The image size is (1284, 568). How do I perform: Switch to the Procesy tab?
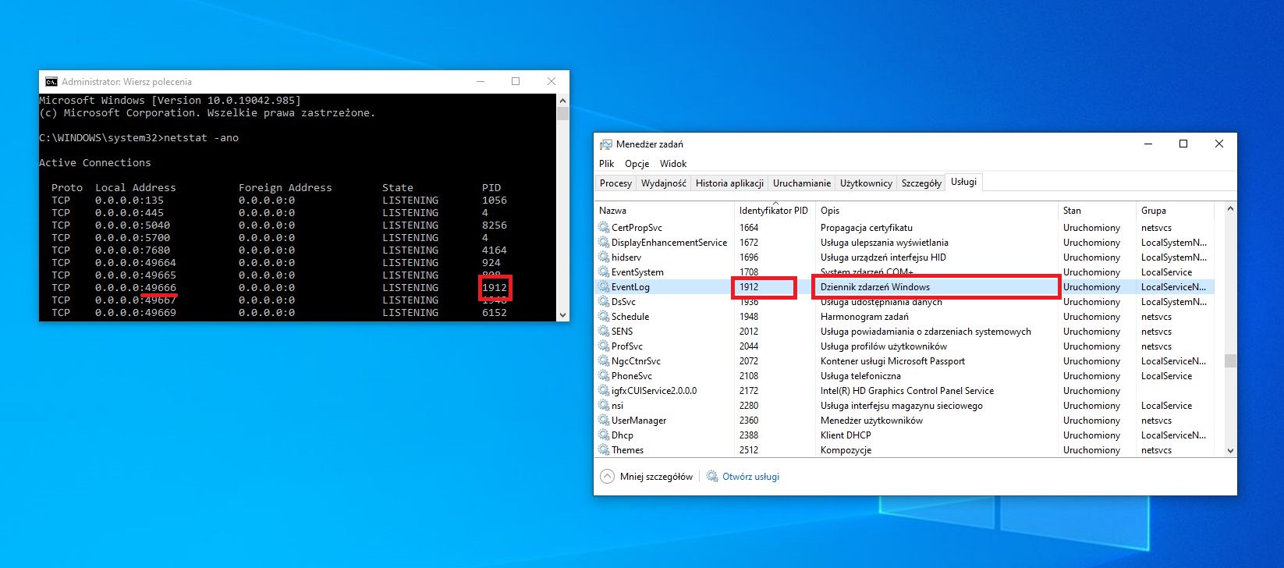pyautogui.click(x=616, y=183)
